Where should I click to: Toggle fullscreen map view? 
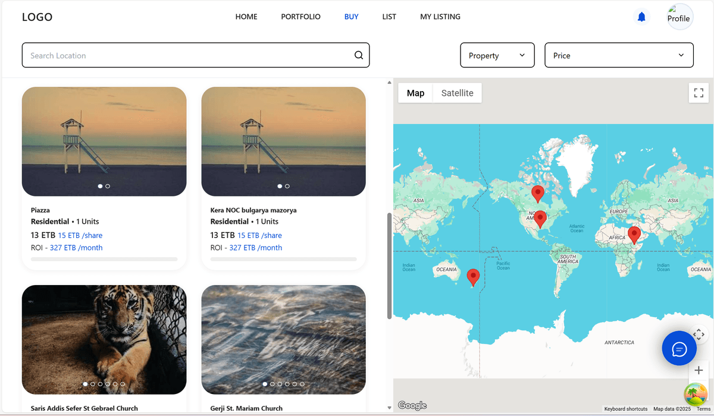click(699, 93)
